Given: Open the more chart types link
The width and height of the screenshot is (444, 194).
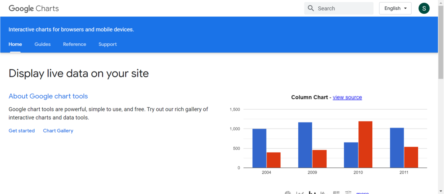Looking at the screenshot, I should pyautogui.click(x=362, y=193).
